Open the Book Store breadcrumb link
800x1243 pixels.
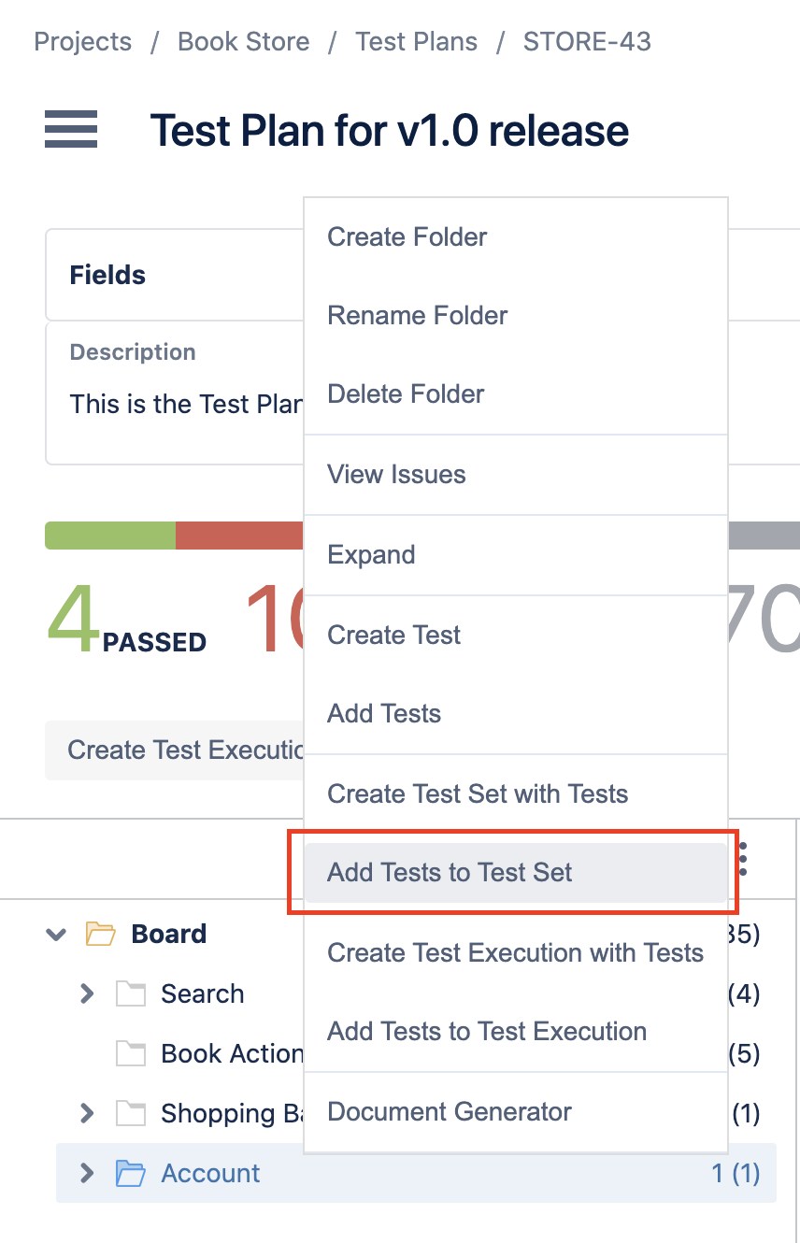(x=244, y=42)
